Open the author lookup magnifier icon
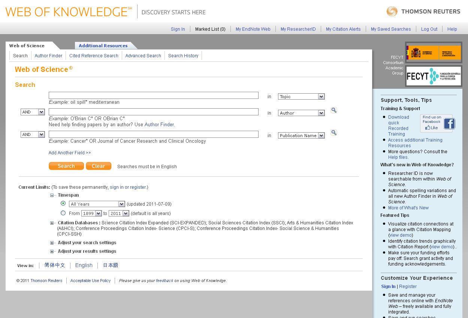This screenshot has width=468, height=318. (x=334, y=110)
